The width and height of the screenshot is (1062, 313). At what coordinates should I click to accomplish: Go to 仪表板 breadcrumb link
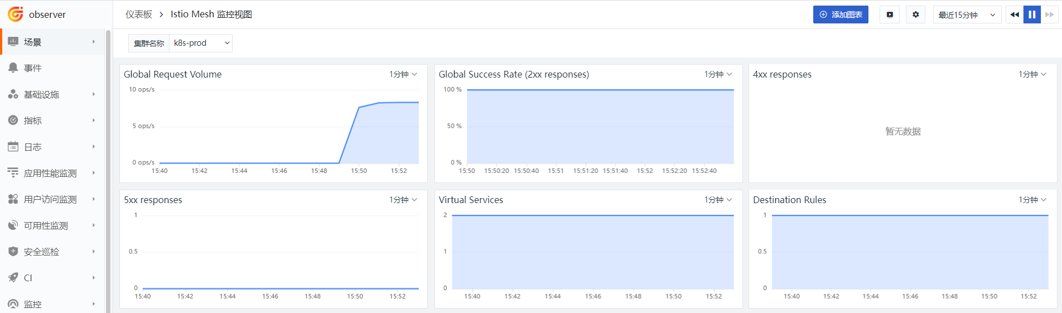pyautogui.click(x=138, y=15)
